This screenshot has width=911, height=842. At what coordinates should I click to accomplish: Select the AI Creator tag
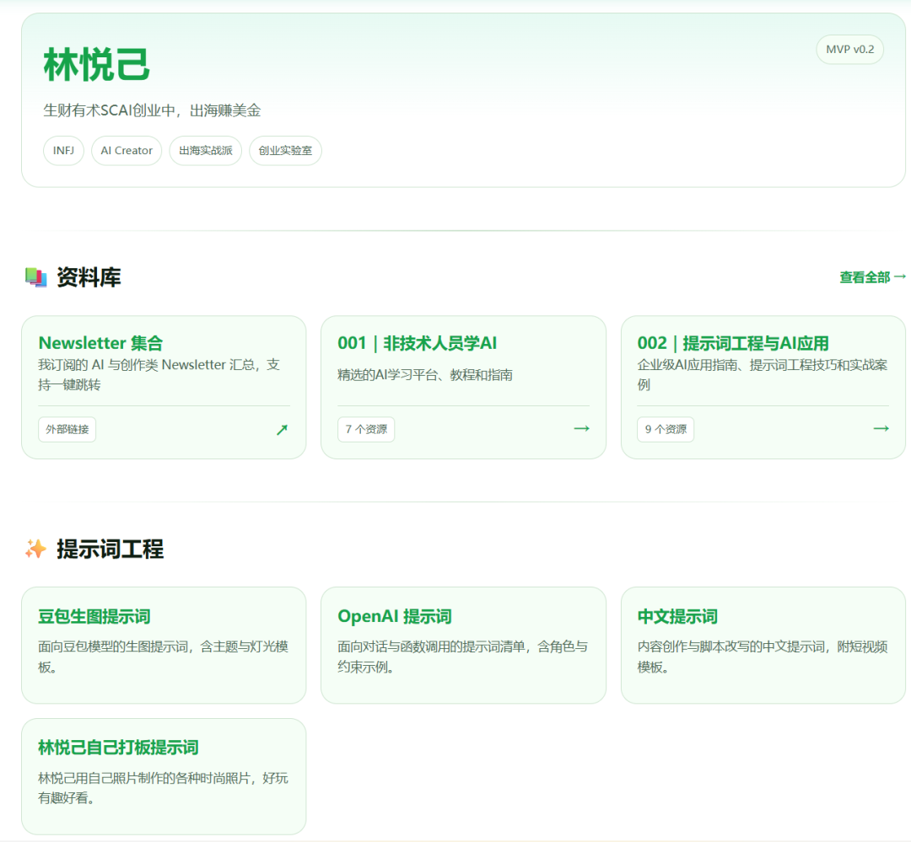[127, 150]
